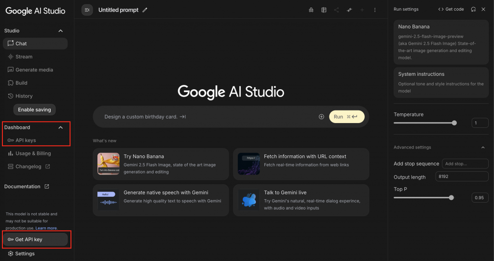The height and width of the screenshot is (261, 494).
Task: Collapse Advanced settings chevron
Action: [483, 148]
